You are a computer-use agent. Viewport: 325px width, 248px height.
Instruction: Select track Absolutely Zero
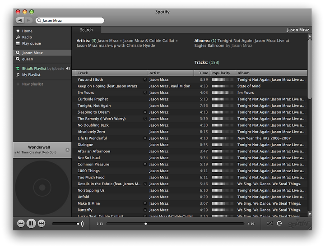click(91, 132)
